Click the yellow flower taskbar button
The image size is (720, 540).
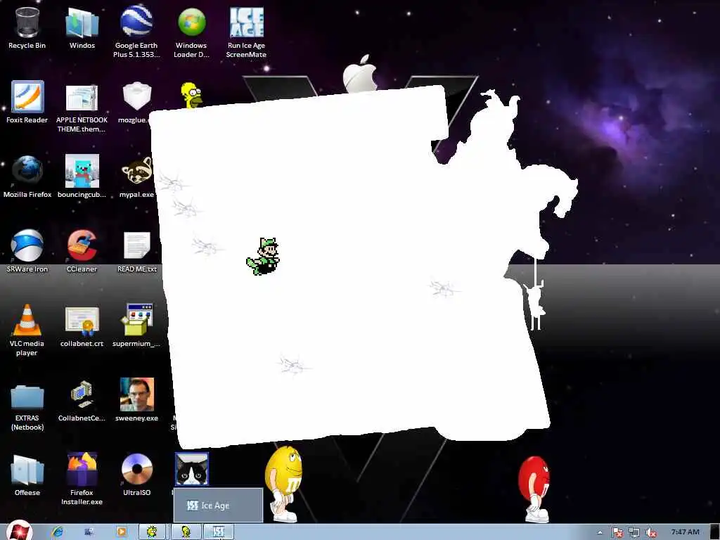point(153,532)
